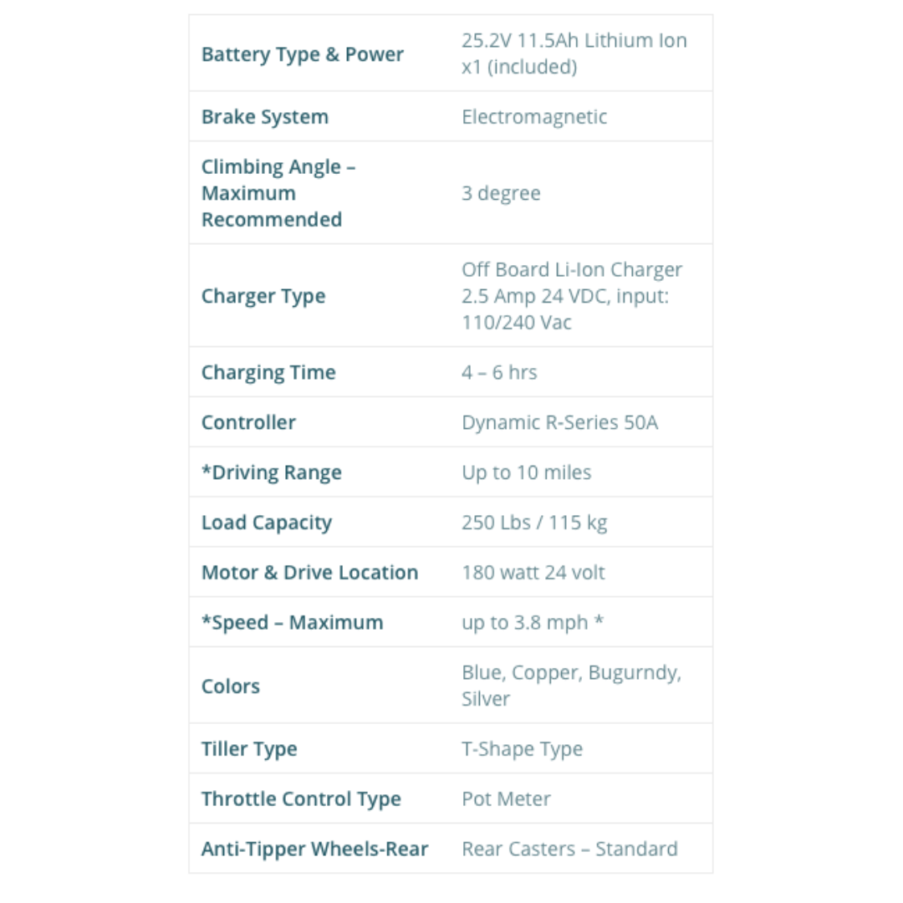903x903 pixels.
Task: Click the Brake System row label
Action: (x=264, y=117)
